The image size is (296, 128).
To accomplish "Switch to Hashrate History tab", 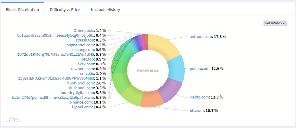I will click(105, 10).
